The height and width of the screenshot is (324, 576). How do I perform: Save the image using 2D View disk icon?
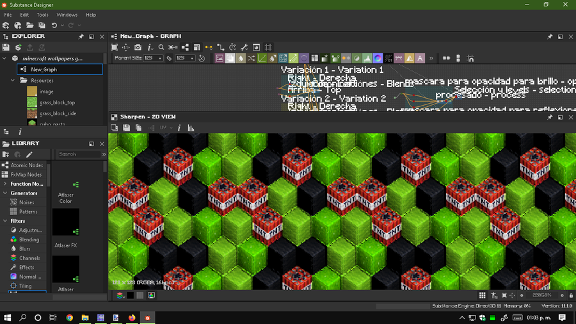tap(126, 128)
